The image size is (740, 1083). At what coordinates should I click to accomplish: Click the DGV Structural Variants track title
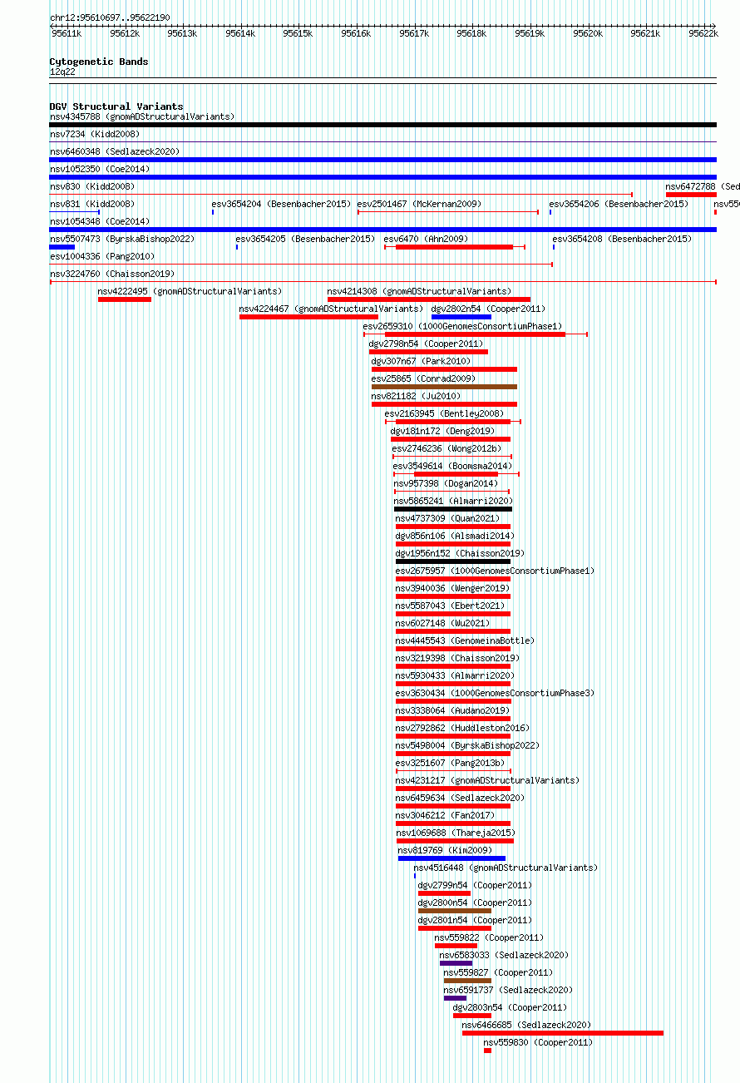coord(116,106)
